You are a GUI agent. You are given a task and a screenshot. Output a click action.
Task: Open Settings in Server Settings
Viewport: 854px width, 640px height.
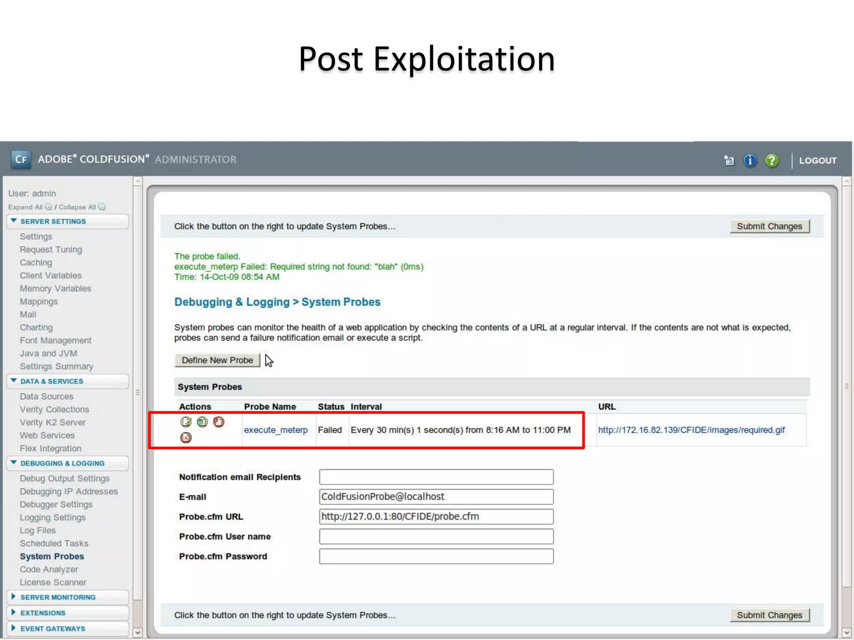pos(36,236)
